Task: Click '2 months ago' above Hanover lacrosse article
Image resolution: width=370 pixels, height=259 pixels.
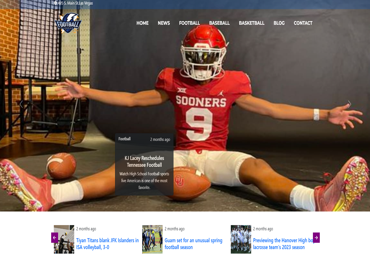Action: tap(263, 229)
